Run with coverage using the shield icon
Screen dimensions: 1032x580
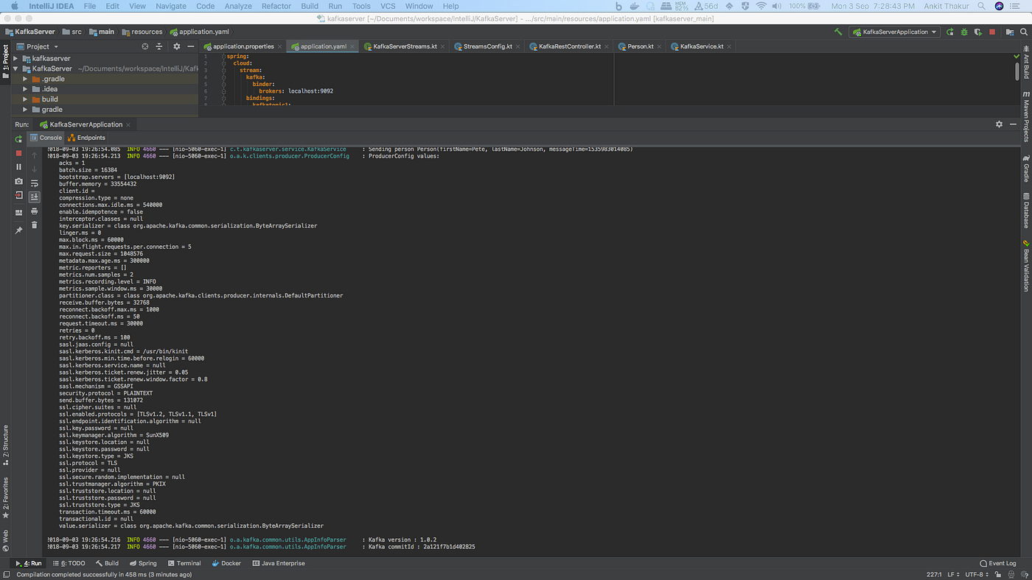click(x=978, y=32)
